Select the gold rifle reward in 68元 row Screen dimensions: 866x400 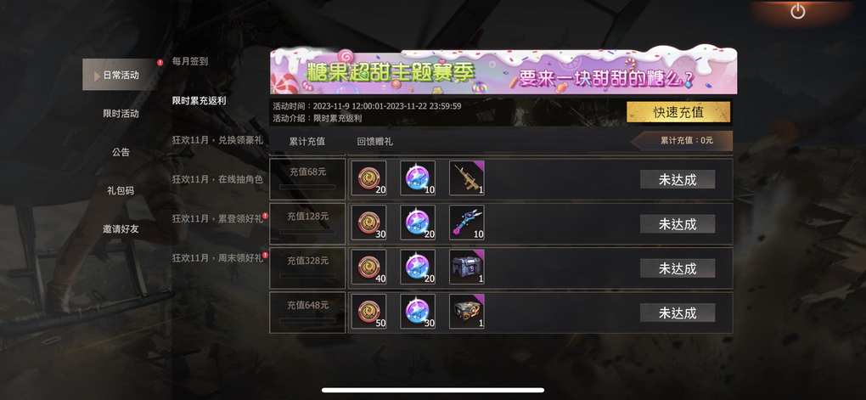pyautogui.click(x=467, y=177)
